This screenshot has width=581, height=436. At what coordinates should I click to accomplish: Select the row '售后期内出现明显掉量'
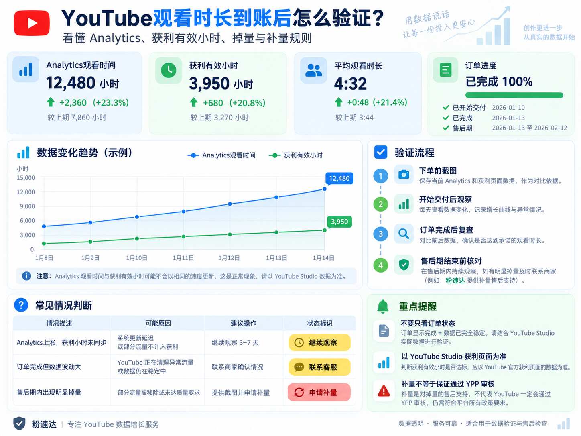[185, 392]
